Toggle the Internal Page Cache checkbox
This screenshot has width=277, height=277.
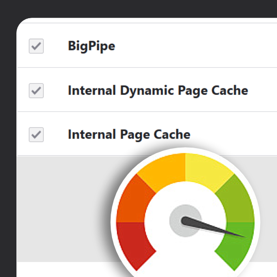pos(36,134)
